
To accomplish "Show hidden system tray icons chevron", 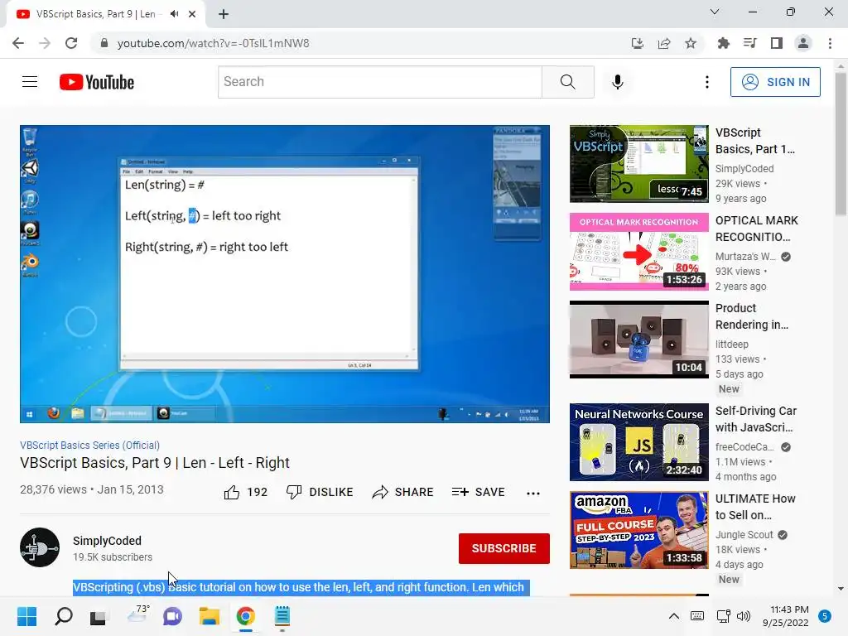I will (x=674, y=616).
